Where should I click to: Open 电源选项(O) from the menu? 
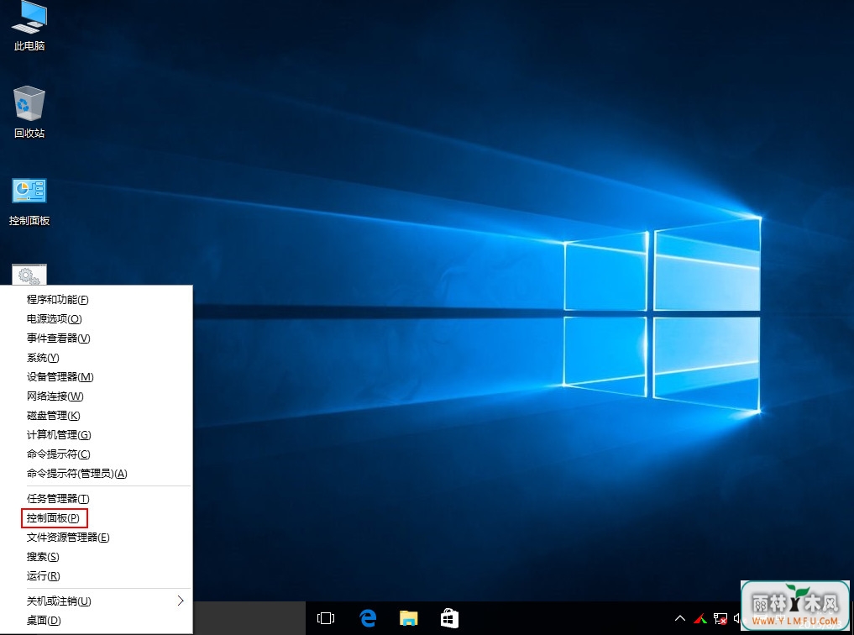point(97,318)
